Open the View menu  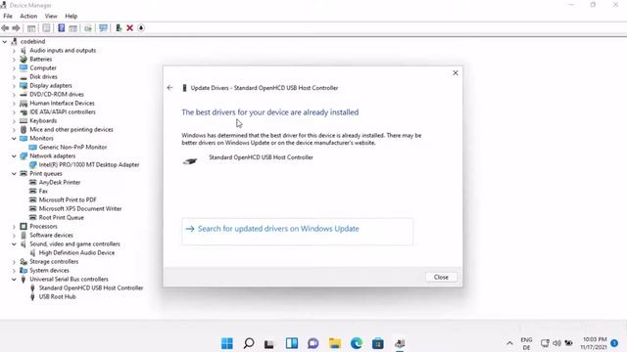pyautogui.click(x=51, y=16)
